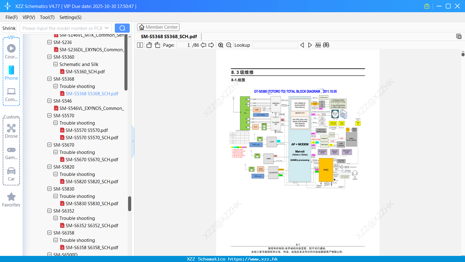Click the Lookup text field
465x262 pixels.
(275, 45)
